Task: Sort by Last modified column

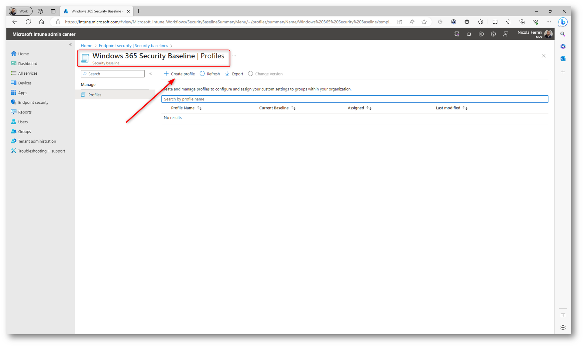Action: coord(452,108)
